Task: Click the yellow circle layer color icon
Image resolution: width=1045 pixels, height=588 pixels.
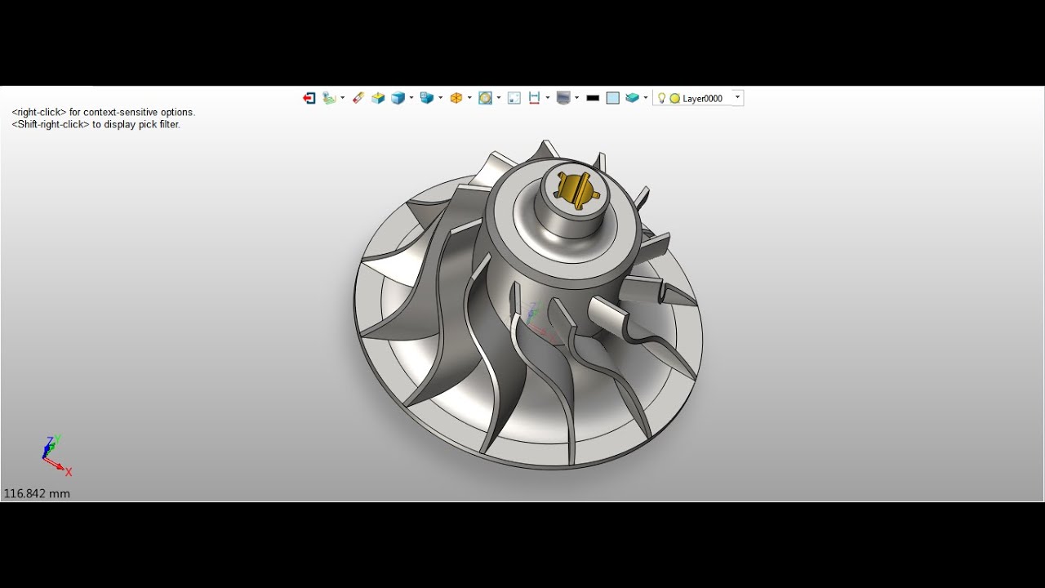Action: [675, 98]
